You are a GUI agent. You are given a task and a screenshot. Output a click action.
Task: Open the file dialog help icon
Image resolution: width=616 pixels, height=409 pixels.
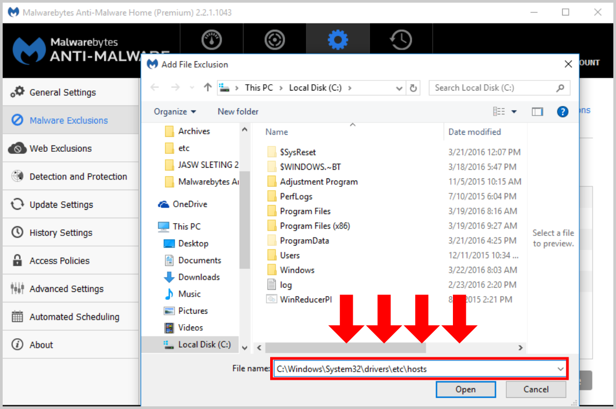563,112
